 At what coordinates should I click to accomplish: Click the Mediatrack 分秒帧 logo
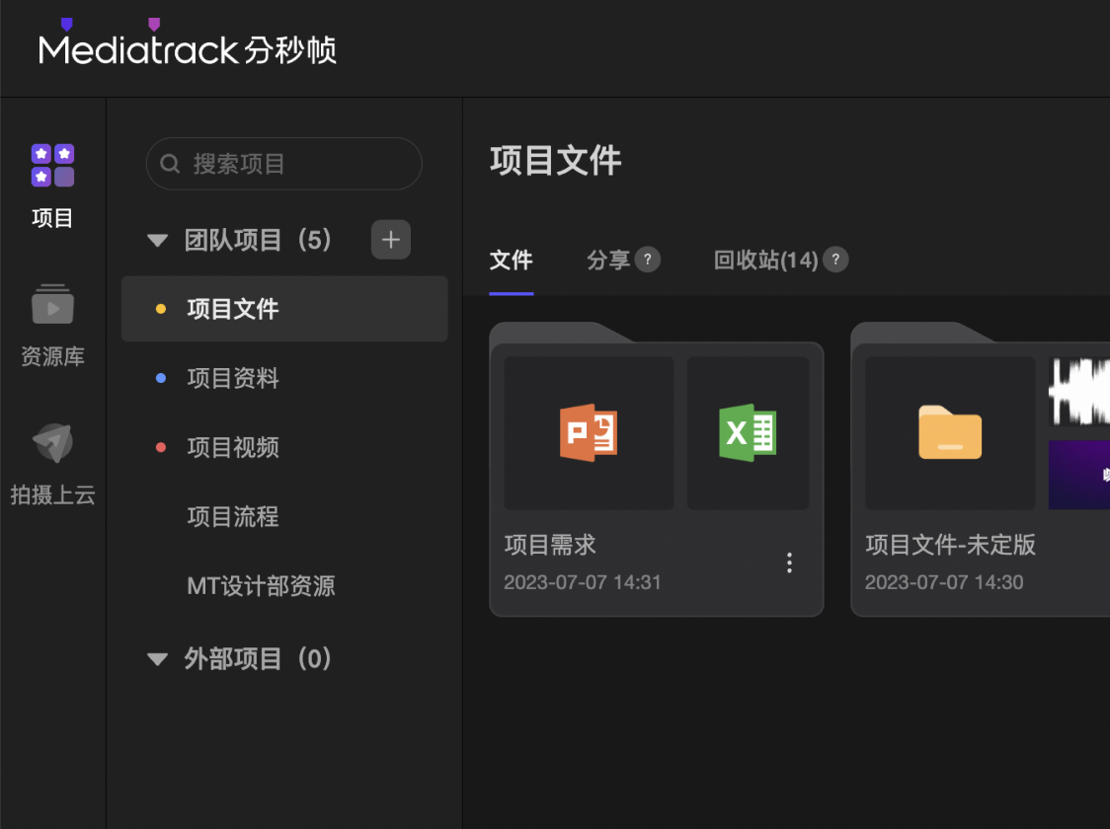pos(188,43)
